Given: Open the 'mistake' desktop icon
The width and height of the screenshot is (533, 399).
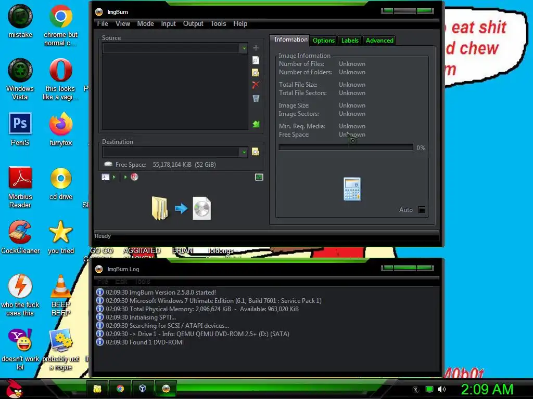Looking at the screenshot, I should (x=20, y=21).
